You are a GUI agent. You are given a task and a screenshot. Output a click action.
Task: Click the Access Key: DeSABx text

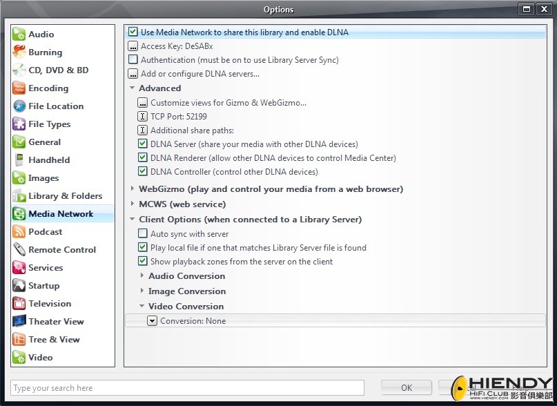177,46
